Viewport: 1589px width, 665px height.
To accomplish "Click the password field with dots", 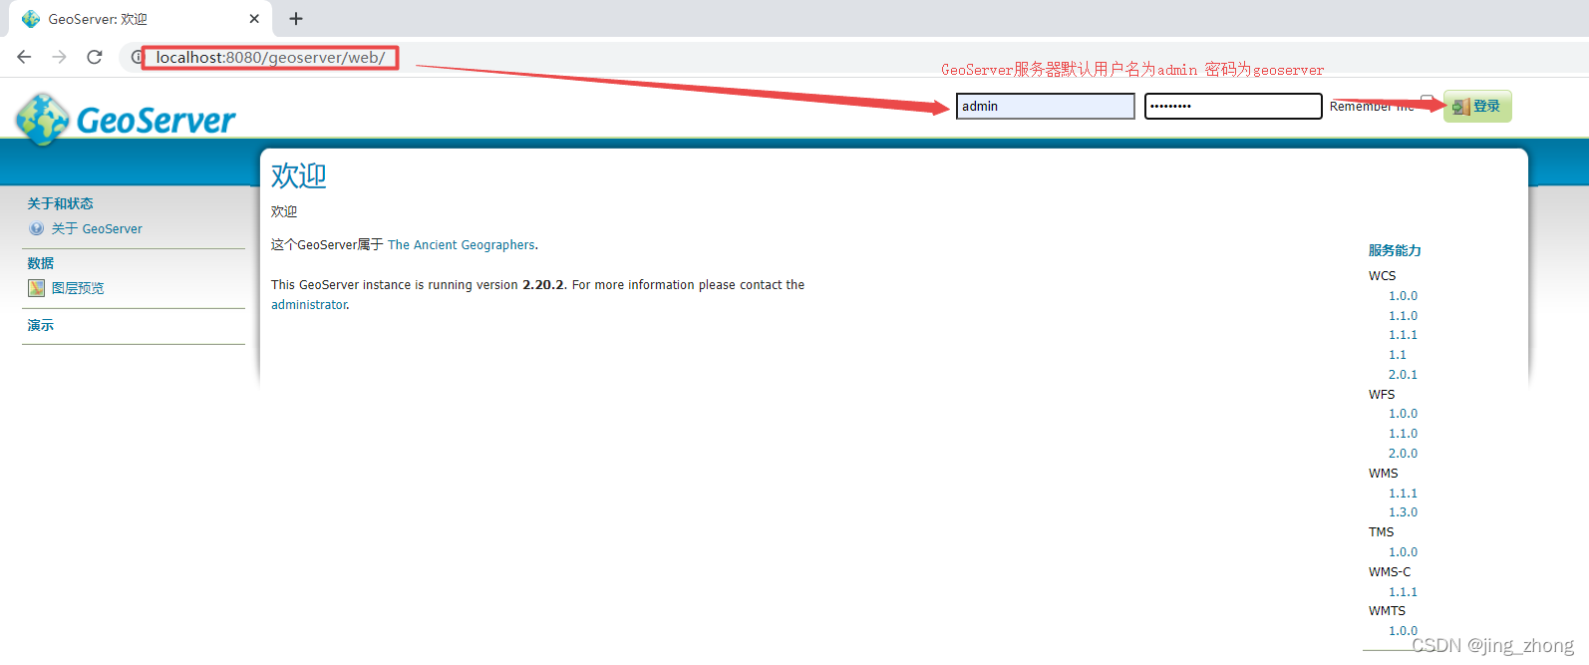I will [1233, 106].
